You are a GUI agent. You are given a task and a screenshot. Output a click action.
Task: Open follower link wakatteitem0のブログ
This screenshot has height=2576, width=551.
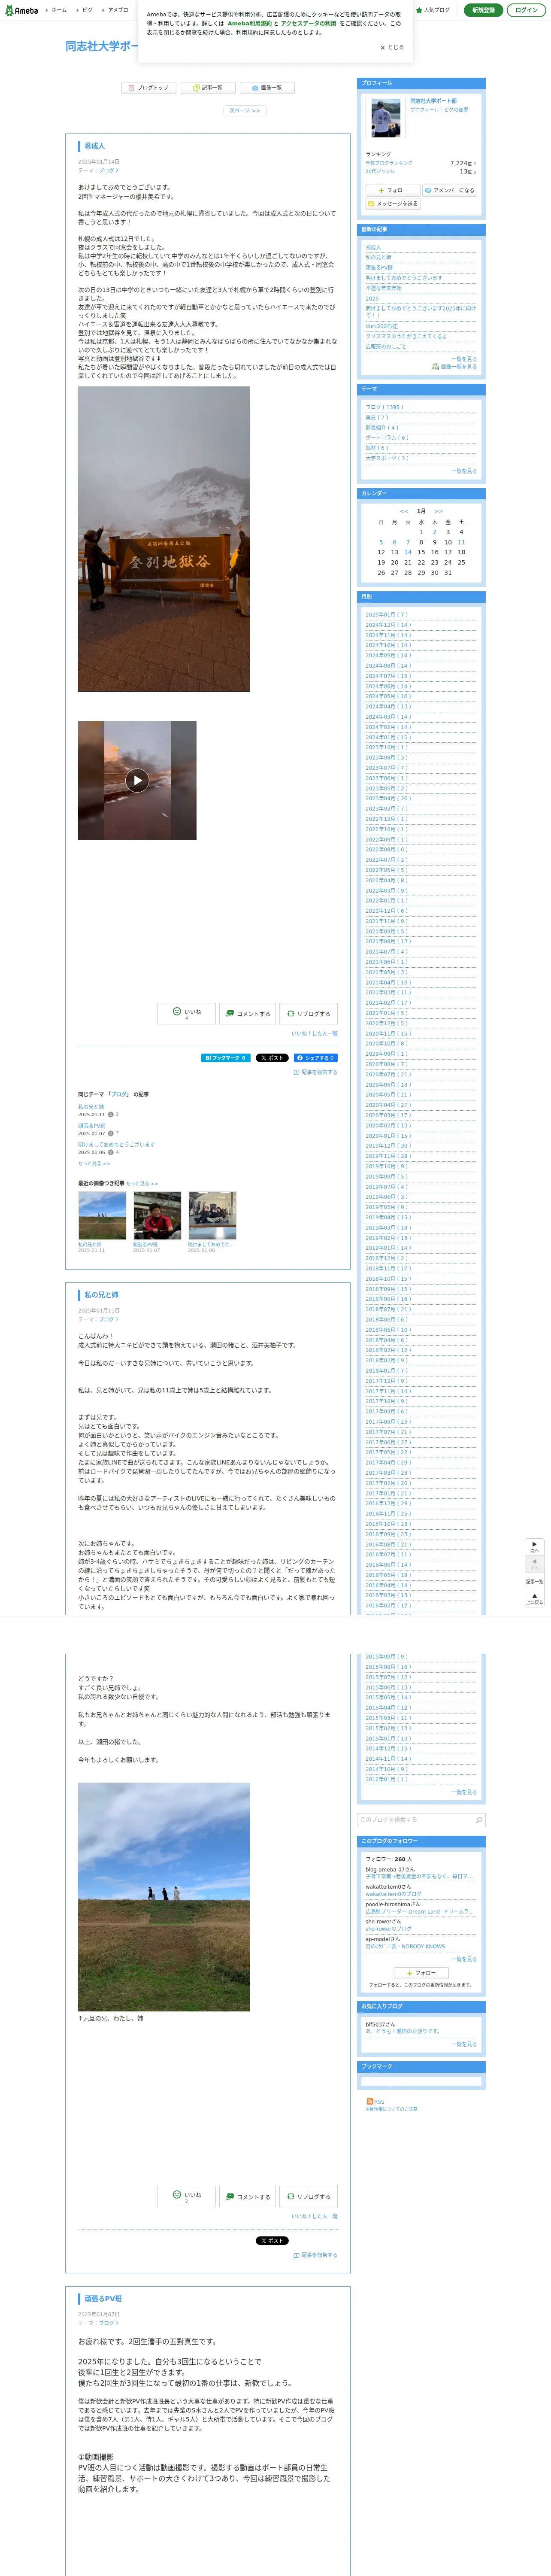click(393, 1894)
